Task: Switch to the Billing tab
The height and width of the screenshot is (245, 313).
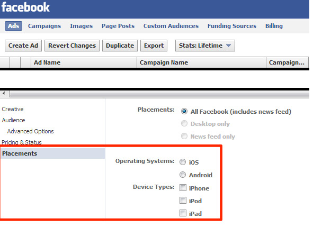Action: 274,26
